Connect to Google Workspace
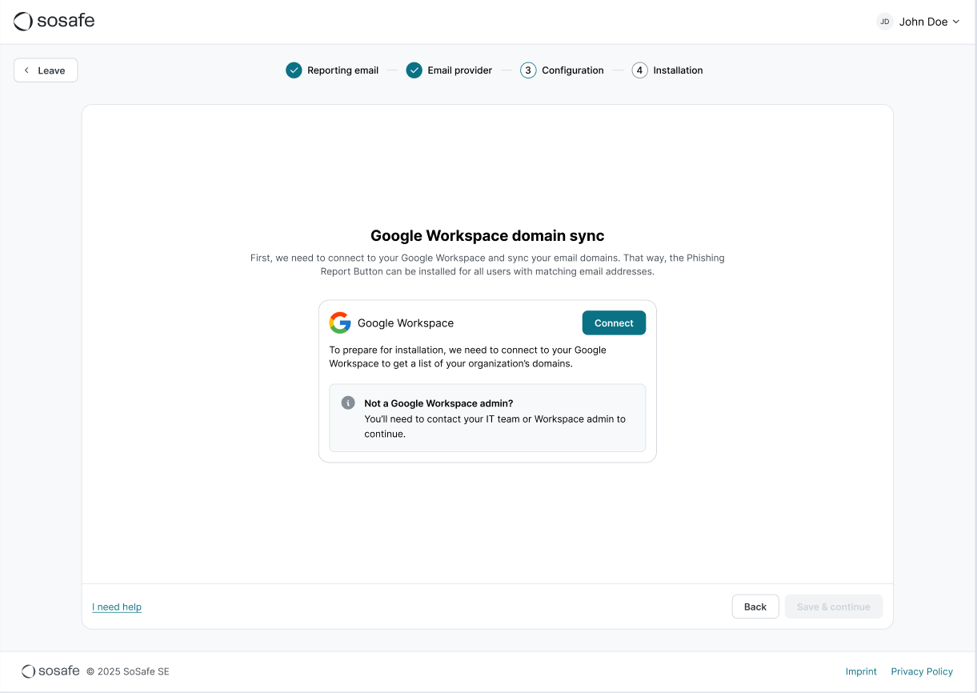The width and height of the screenshot is (977, 693). [x=614, y=323]
